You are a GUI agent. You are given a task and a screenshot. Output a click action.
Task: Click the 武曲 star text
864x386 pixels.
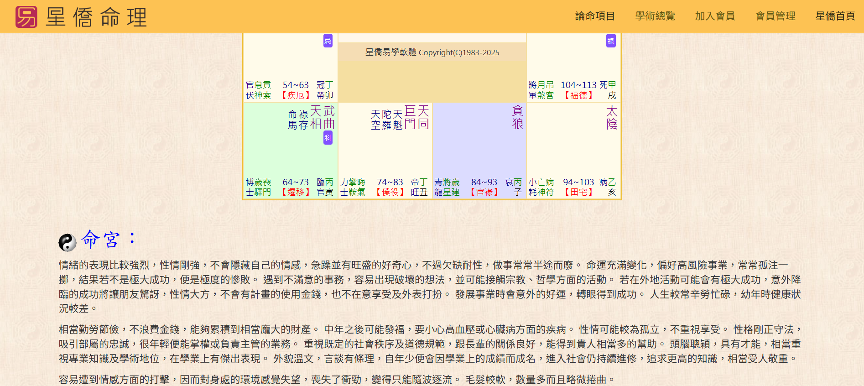tap(329, 117)
